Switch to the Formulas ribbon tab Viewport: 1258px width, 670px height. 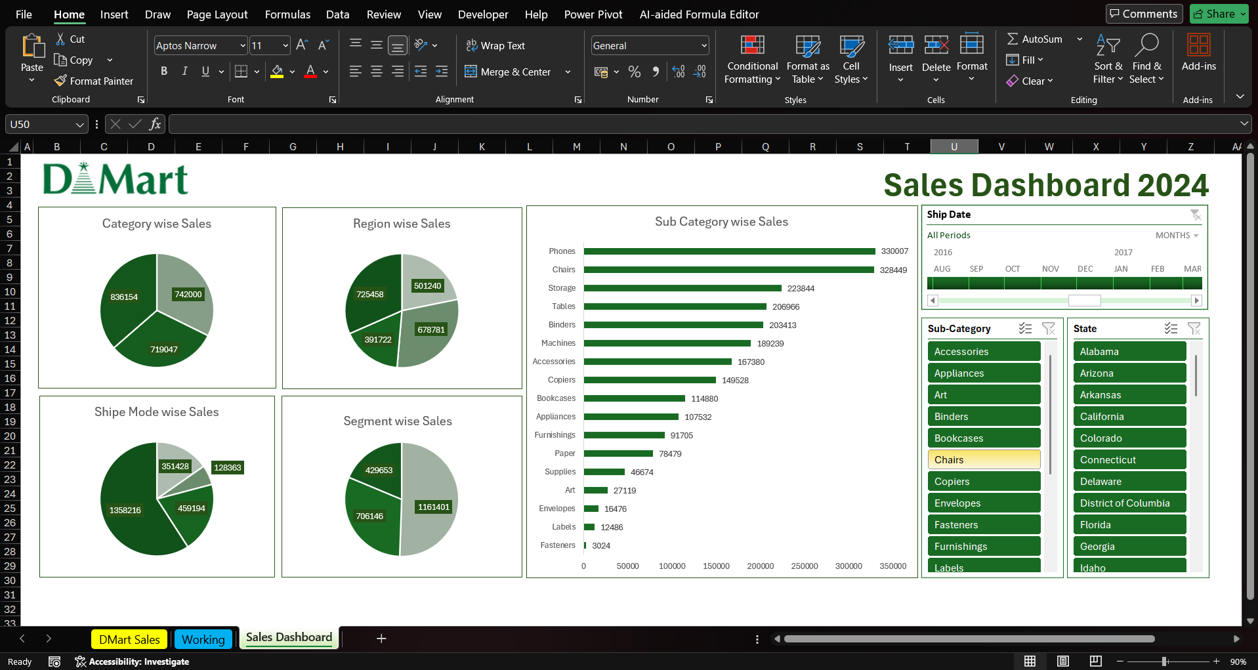coord(287,14)
